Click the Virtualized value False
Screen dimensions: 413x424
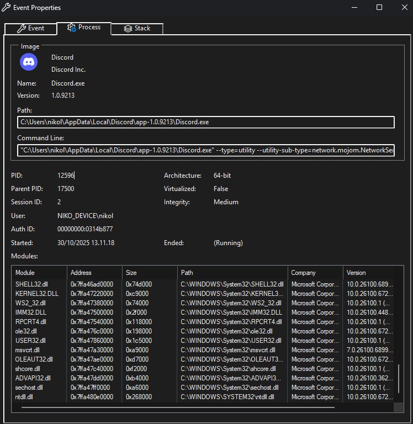(221, 189)
